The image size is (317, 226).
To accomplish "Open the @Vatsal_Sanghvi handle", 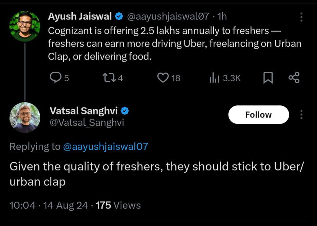I will (87, 122).
